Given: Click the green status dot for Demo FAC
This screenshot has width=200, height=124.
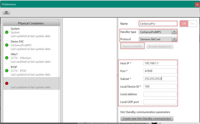Looking at the screenshot, I should coord(7,45).
